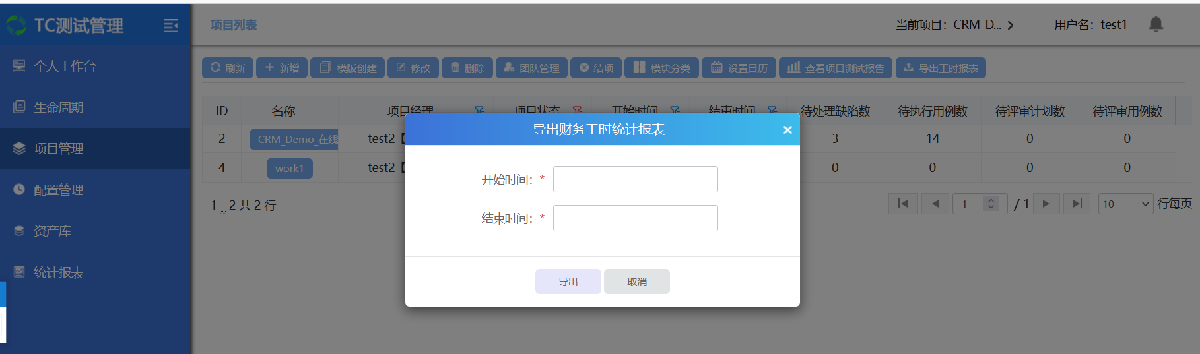Open 个人工作台 in the sidebar
1200x354 pixels.
click(96, 66)
